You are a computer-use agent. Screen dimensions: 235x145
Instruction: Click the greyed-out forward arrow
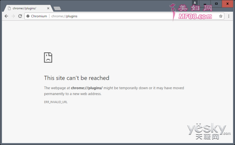[13, 16]
